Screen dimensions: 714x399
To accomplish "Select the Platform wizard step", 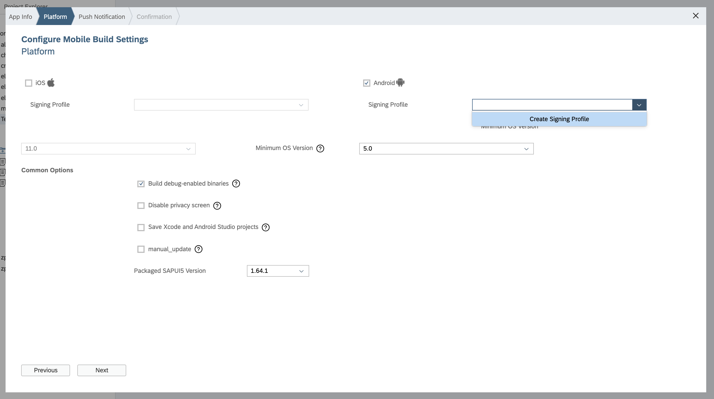I will click(55, 17).
